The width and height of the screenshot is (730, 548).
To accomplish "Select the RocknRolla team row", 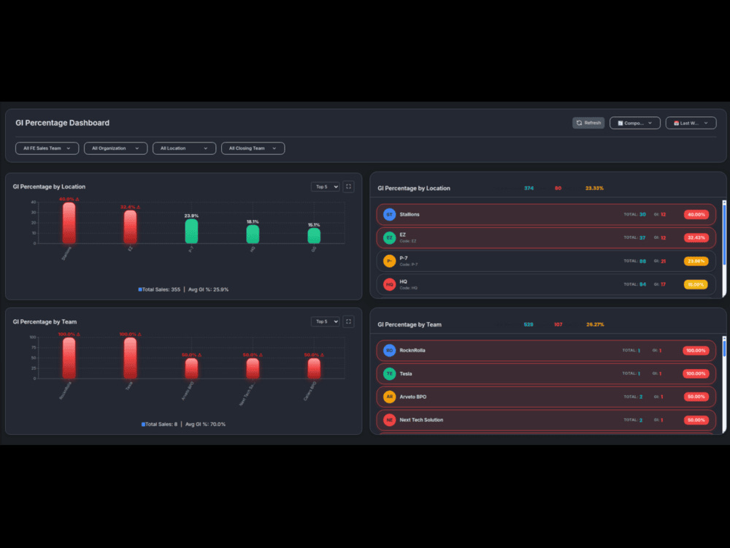I will click(x=545, y=351).
